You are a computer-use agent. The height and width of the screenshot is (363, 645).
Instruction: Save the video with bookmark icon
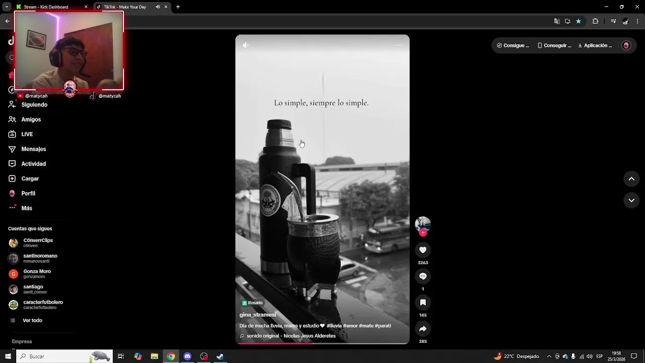pos(423,302)
